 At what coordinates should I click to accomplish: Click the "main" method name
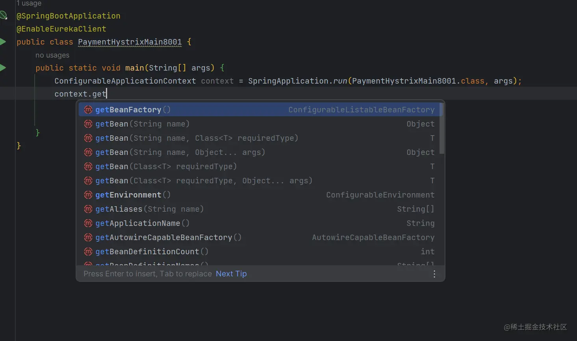(135, 68)
